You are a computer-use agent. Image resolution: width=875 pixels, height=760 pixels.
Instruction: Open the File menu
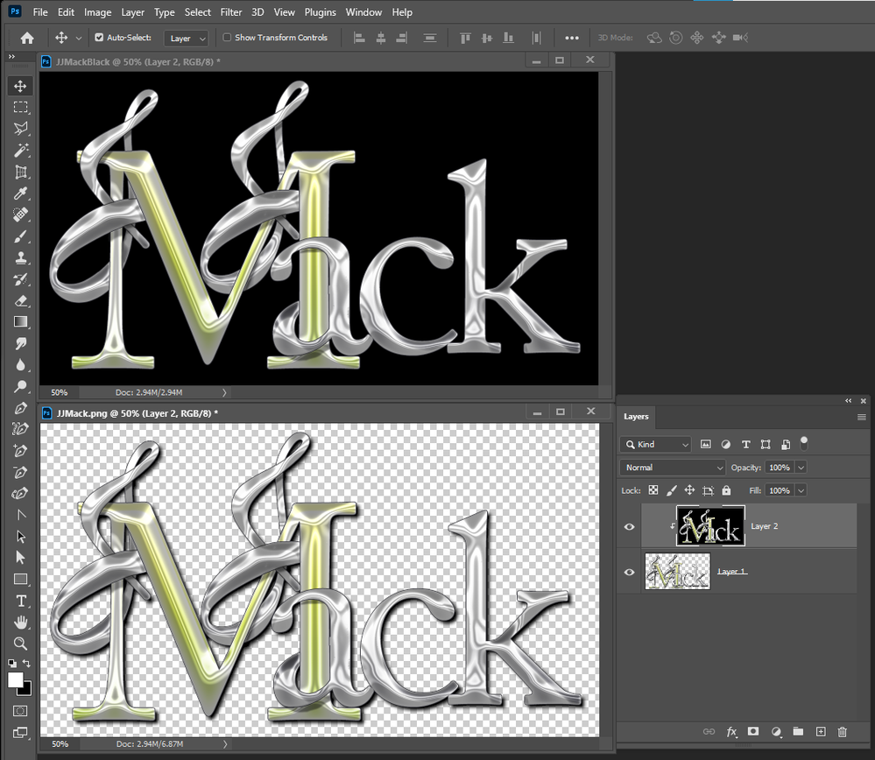40,11
